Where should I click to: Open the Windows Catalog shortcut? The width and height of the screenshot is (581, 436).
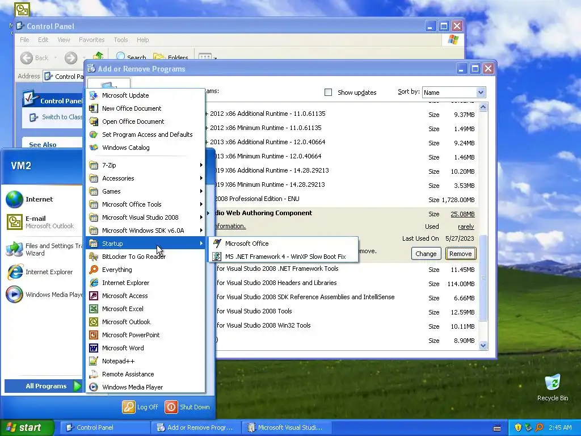(145, 148)
